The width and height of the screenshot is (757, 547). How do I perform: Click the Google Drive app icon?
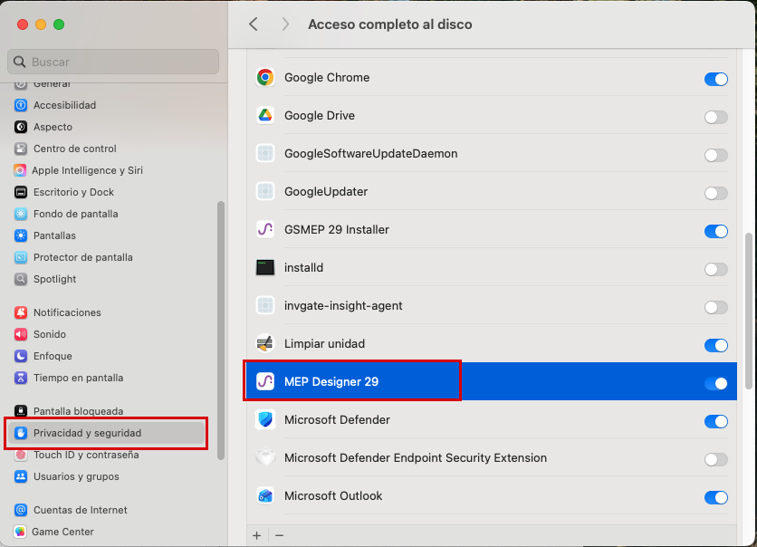point(265,116)
